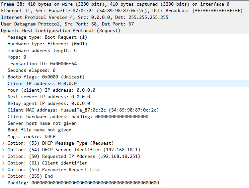
Task: Expand Option 61 Client identifier
Action: (x=3, y=163)
